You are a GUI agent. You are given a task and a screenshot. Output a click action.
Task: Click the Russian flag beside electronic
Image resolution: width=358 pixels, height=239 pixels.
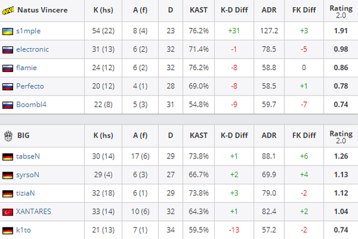pos(8,49)
